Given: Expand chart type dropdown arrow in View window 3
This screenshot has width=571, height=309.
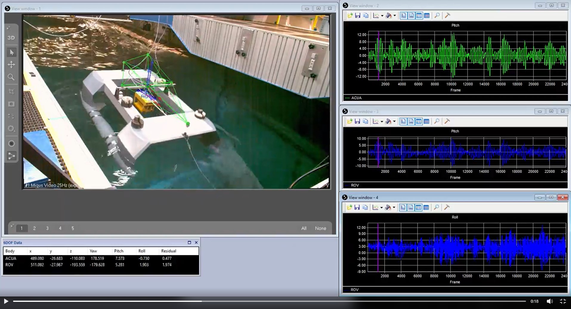Looking at the screenshot, I should (382, 122).
